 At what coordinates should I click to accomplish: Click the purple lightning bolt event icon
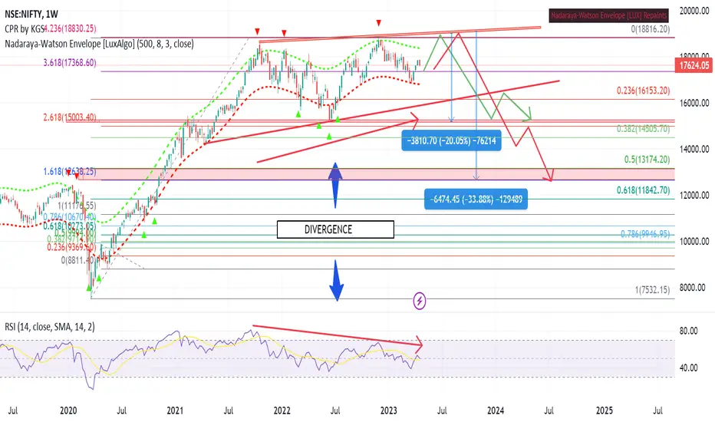(x=420, y=301)
